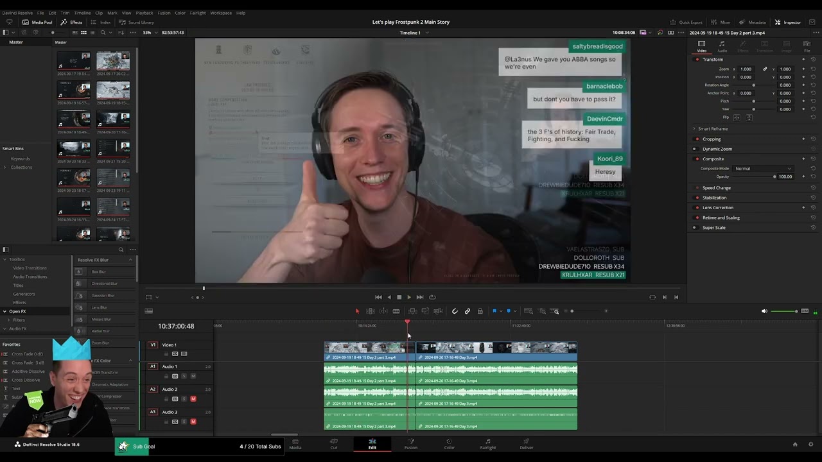Open the Media page

point(295,443)
